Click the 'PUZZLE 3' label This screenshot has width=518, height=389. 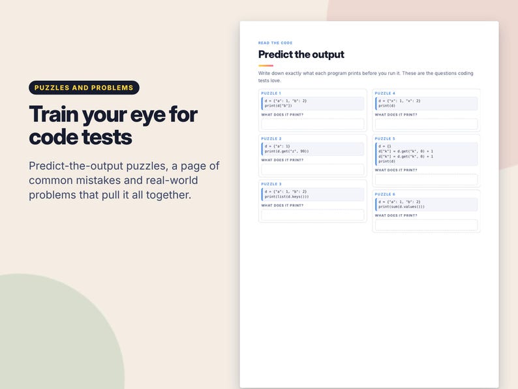[271, 184]
